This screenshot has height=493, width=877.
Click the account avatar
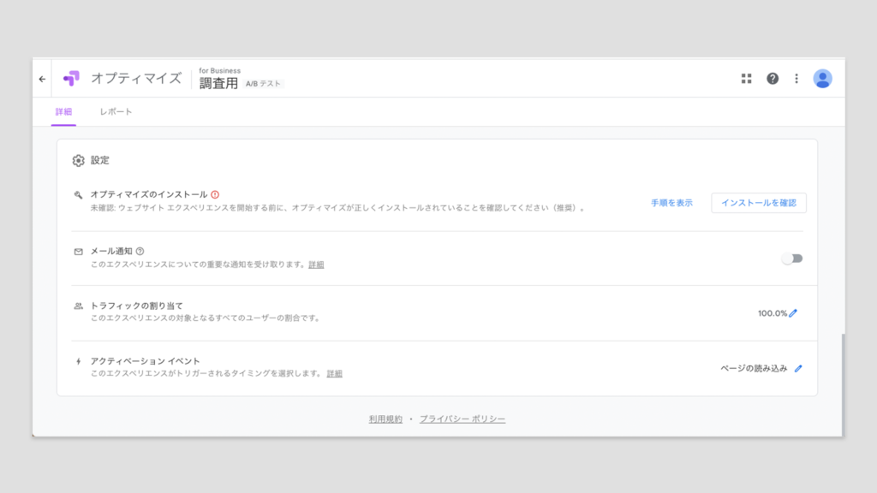tap(822, 79)
